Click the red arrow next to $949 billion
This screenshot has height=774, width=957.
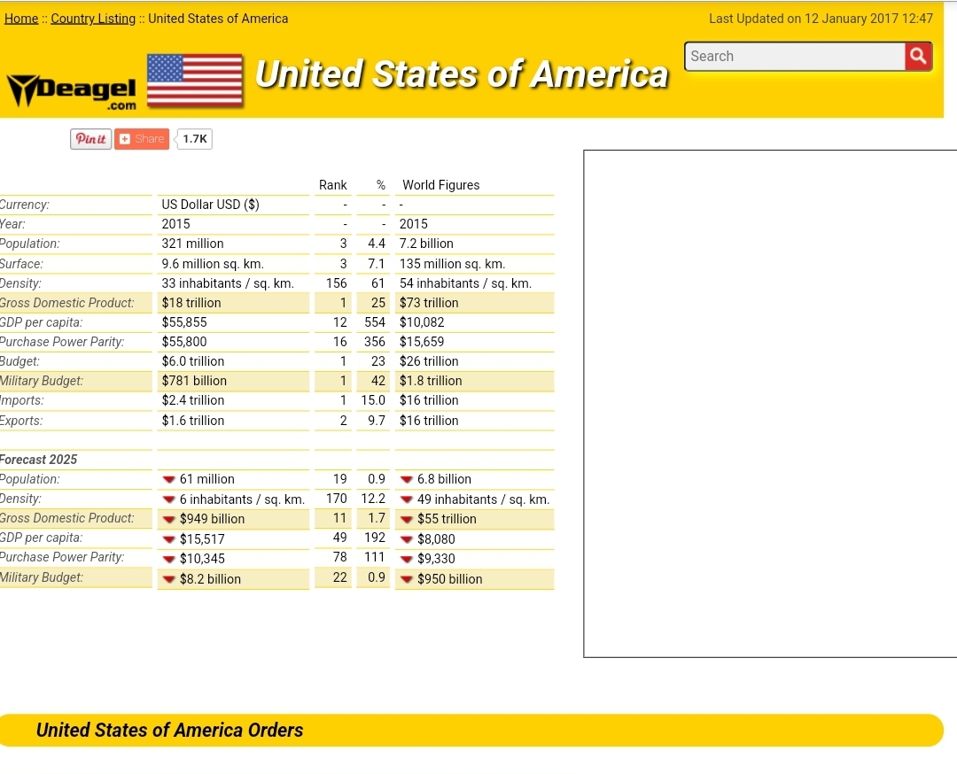click(x=169, y=520)
